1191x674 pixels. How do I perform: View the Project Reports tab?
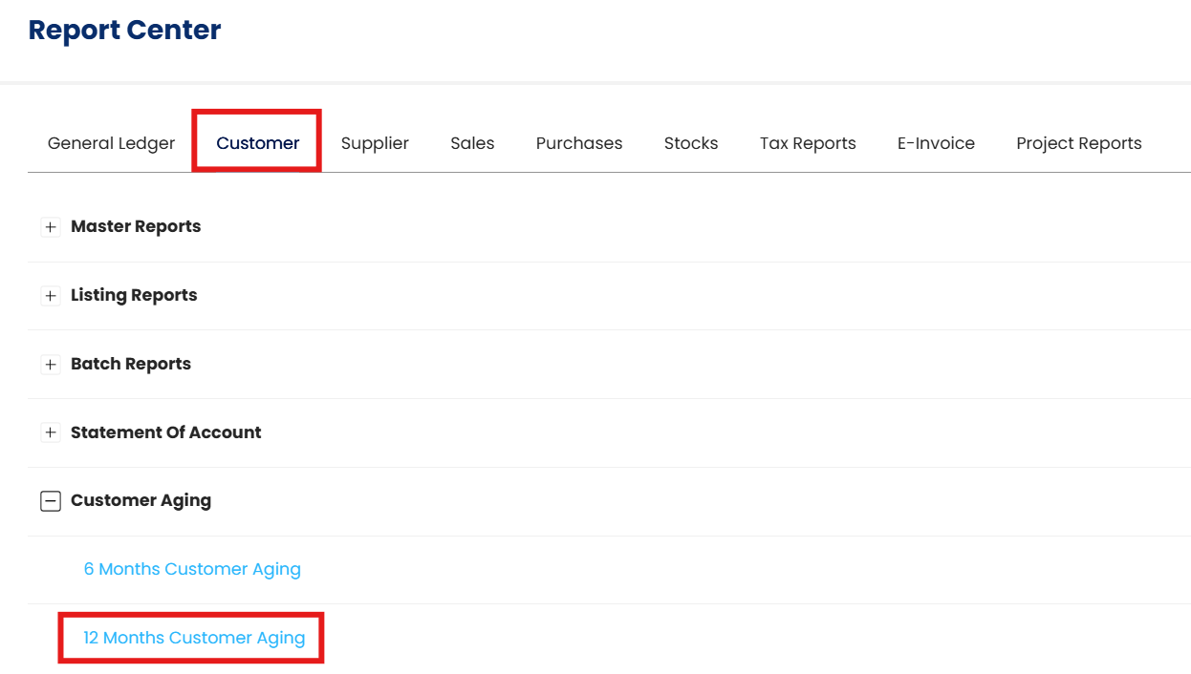coord(1079,143)
